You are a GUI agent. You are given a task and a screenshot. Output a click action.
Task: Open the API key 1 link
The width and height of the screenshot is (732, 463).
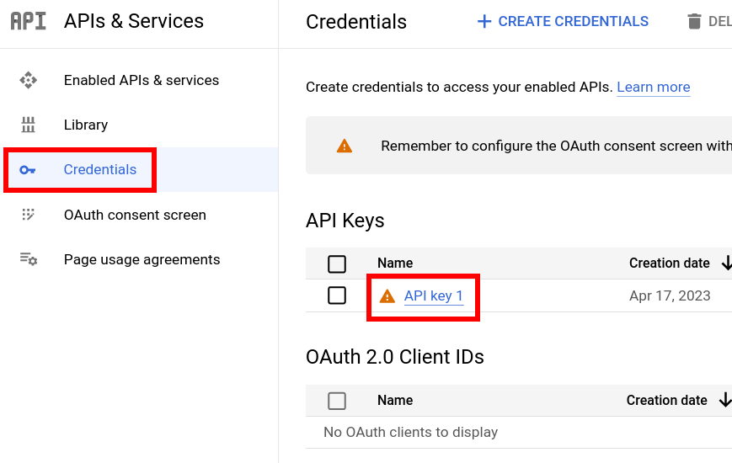[434, 296]
